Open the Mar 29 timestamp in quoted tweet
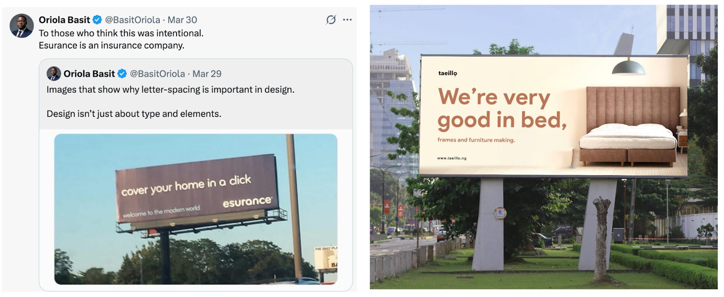Viewport: 724px width, 297px height. pyautogui.click(x=207, y=74)
